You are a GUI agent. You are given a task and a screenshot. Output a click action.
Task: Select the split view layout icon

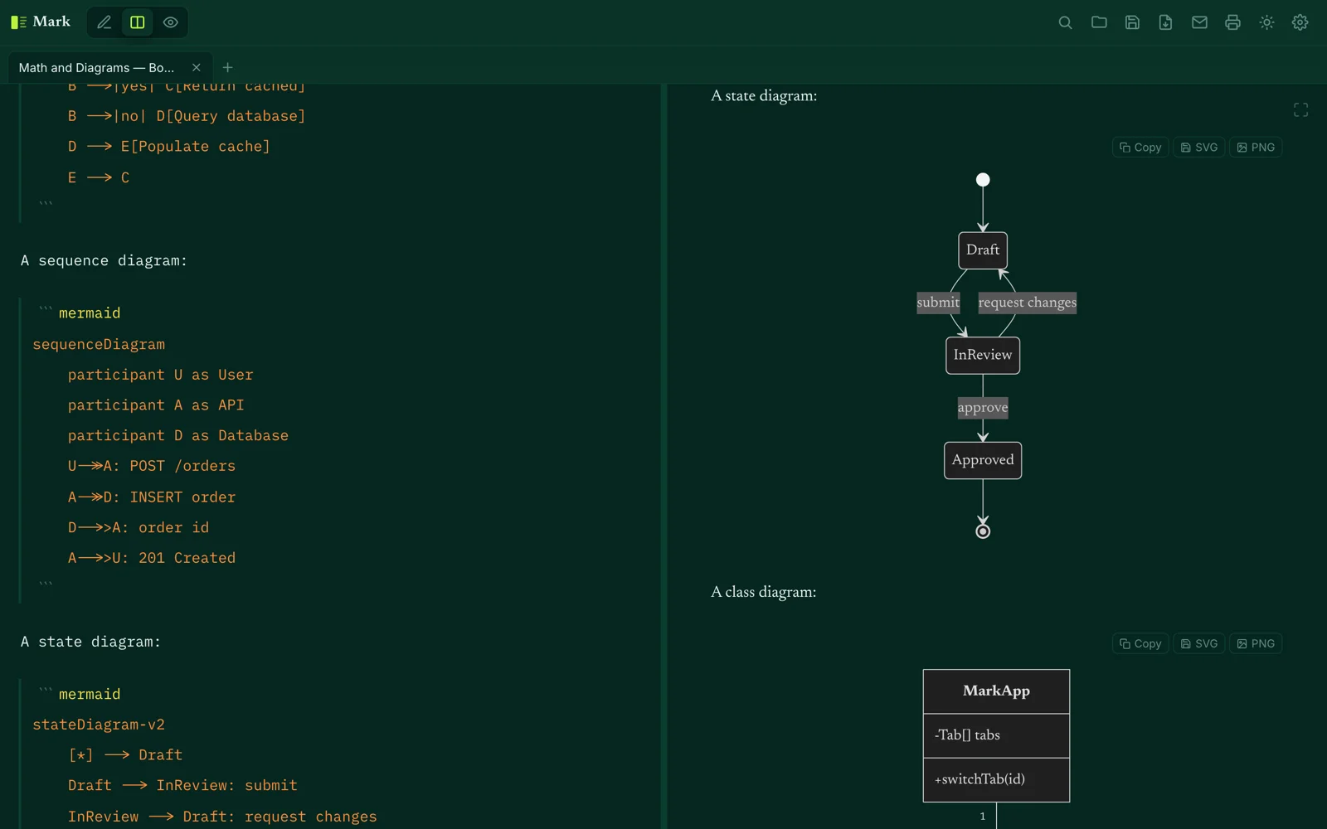click(138, 22)
